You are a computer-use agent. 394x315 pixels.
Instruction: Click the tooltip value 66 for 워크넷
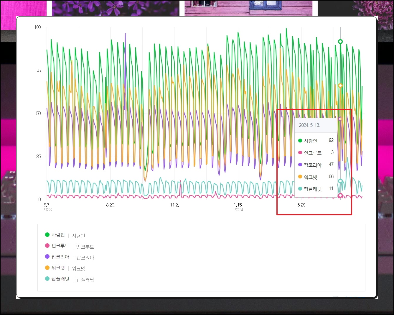[331, 177]
